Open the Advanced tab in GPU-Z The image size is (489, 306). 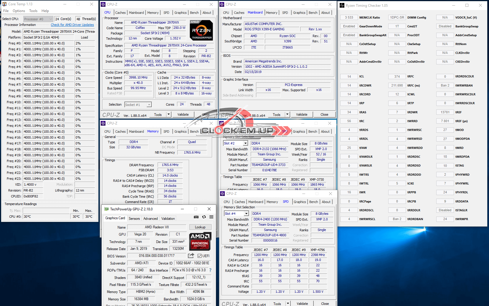point(151,219)
